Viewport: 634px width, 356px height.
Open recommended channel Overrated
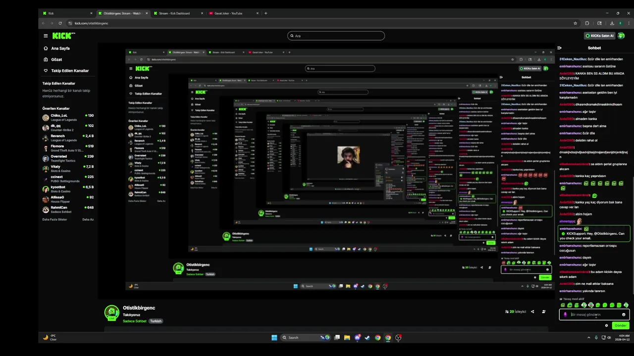click(x=68, y=159)
